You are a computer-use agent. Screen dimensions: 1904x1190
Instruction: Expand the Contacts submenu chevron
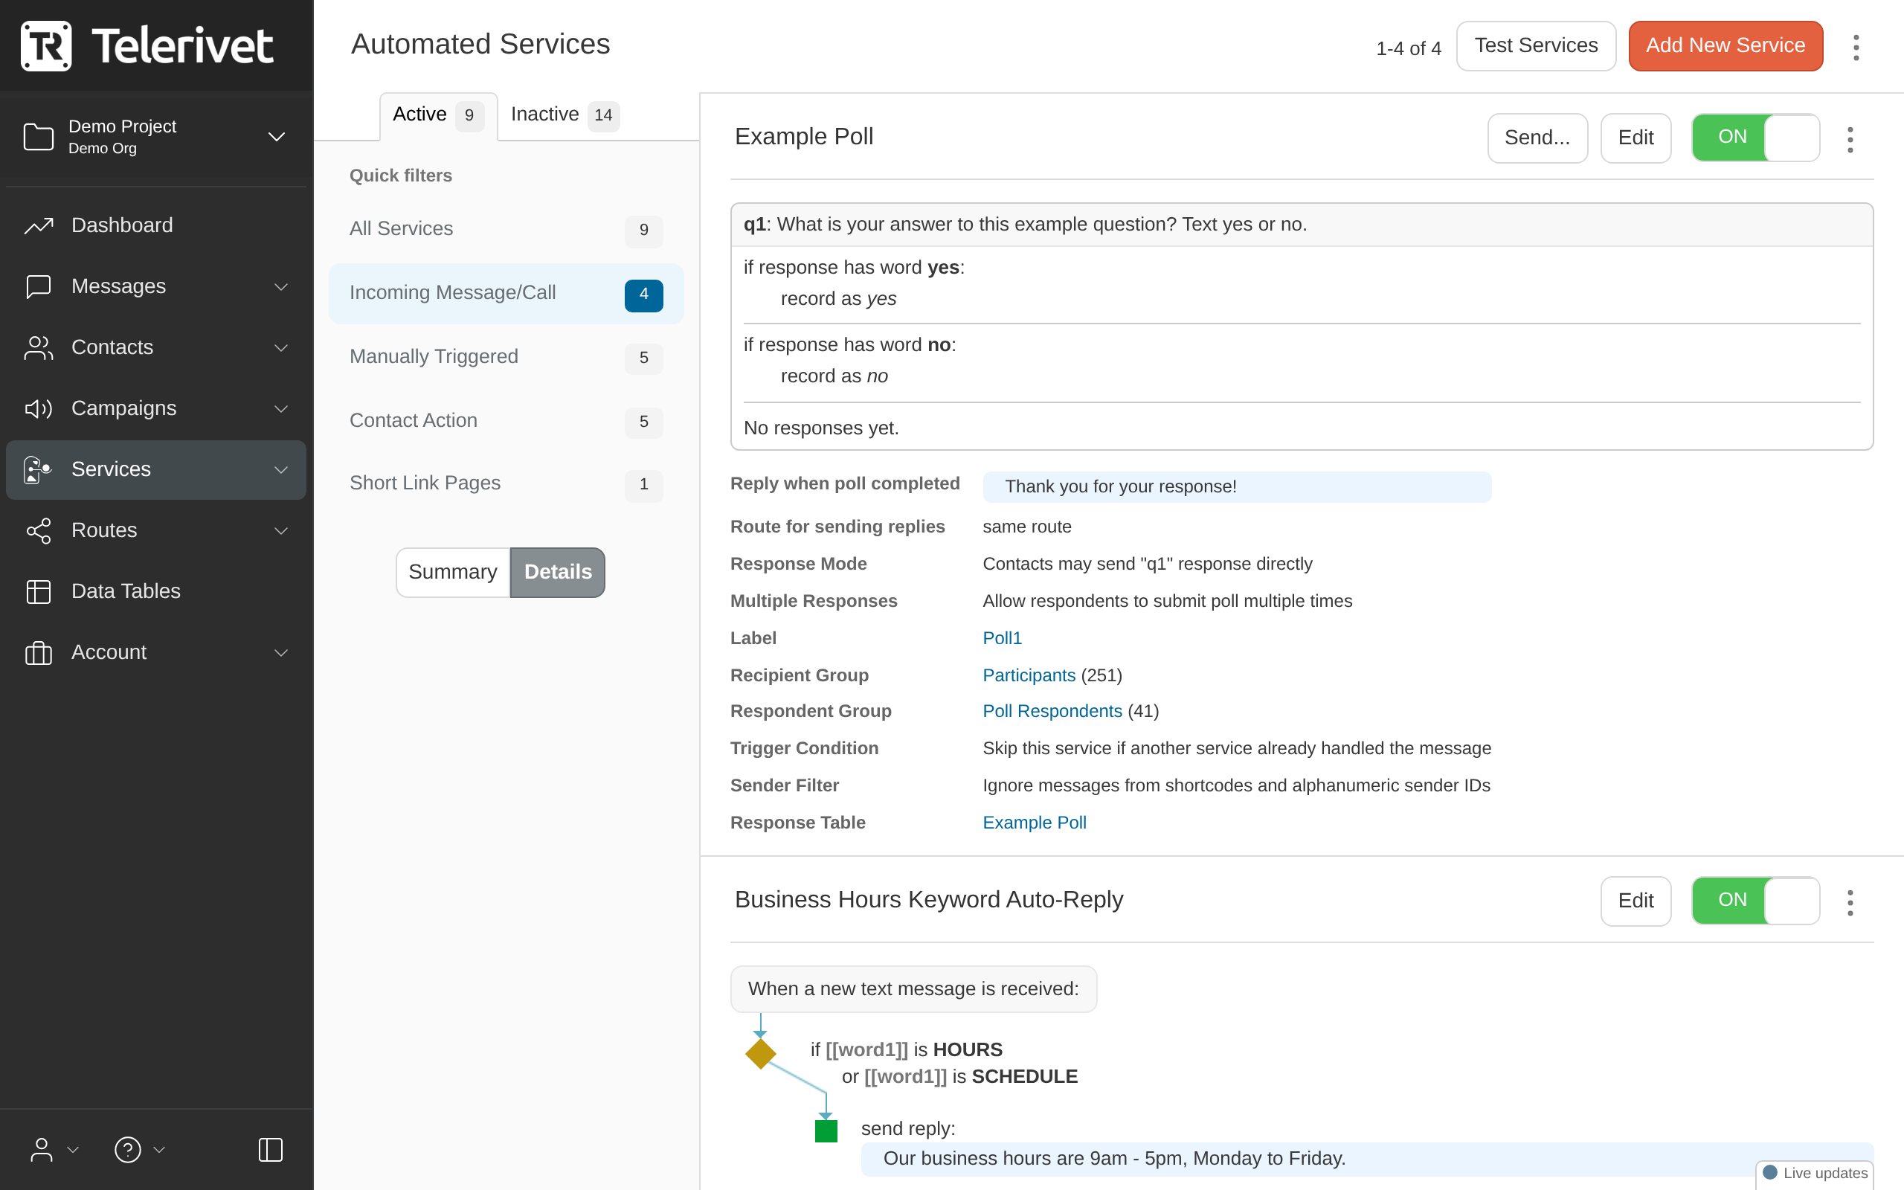tap(281, 348)
